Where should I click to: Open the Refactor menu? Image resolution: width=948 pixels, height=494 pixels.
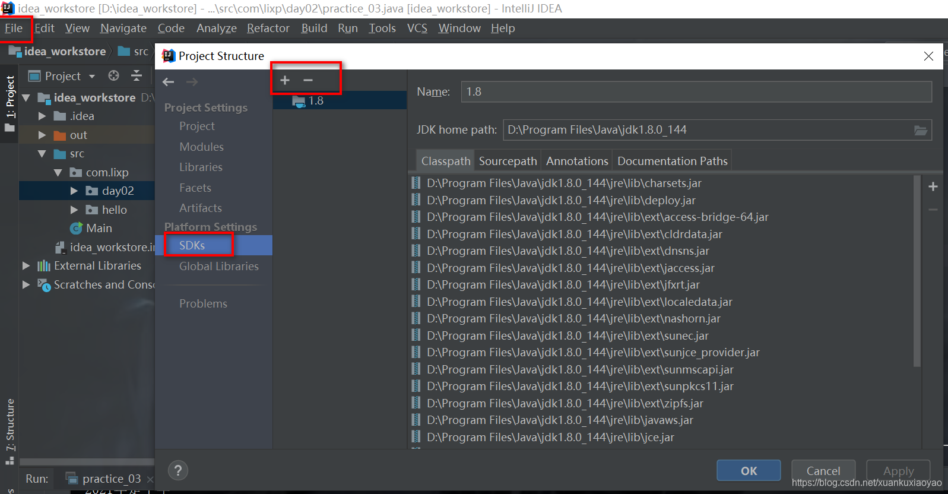pyautogui.click(x=268, y=28)
